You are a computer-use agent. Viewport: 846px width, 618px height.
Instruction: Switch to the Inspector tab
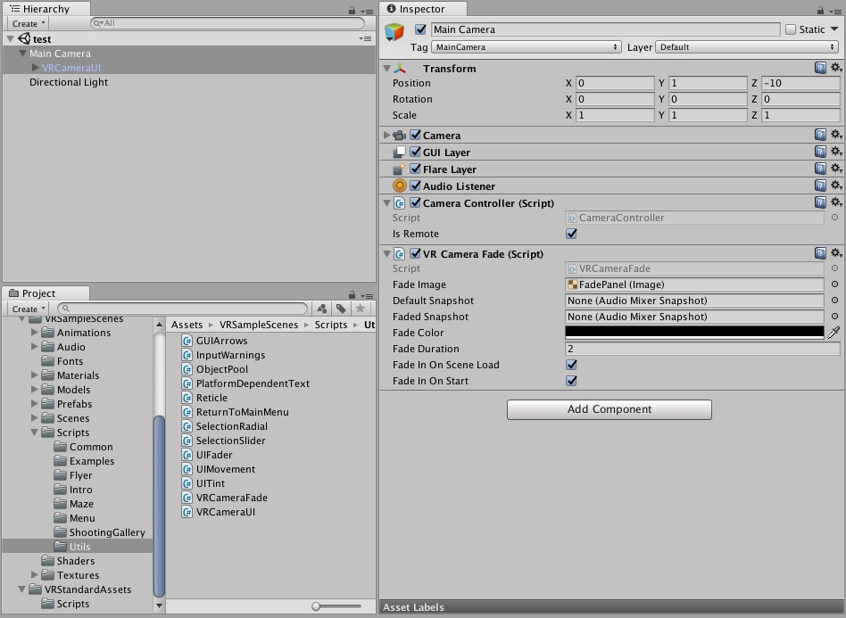tap(423, 9)
